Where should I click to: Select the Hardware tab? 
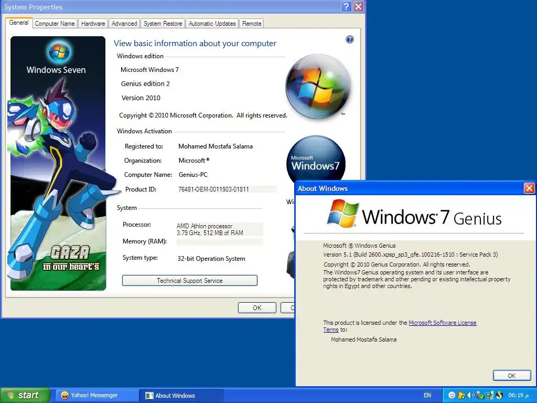pos(93,24)
